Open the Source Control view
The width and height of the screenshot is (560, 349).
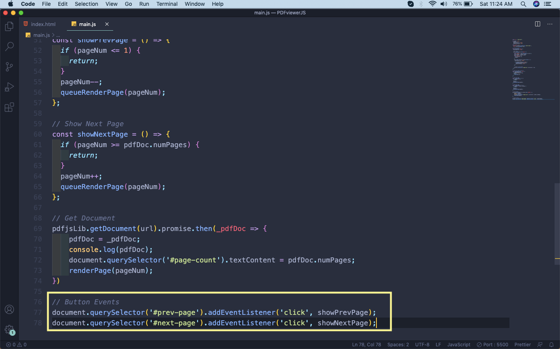coord(9,66)
